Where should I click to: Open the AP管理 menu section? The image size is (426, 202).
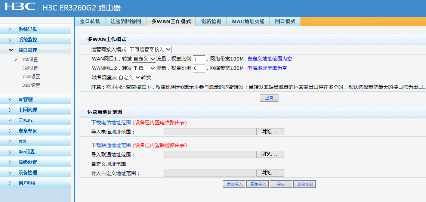35,99
